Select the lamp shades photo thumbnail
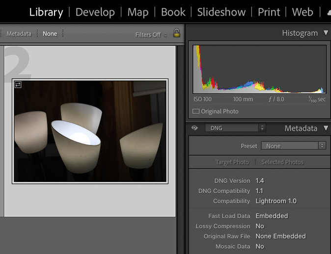 [90, 131]
